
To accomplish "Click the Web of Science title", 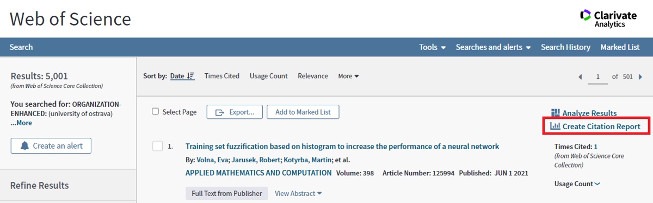I will 70,19.
